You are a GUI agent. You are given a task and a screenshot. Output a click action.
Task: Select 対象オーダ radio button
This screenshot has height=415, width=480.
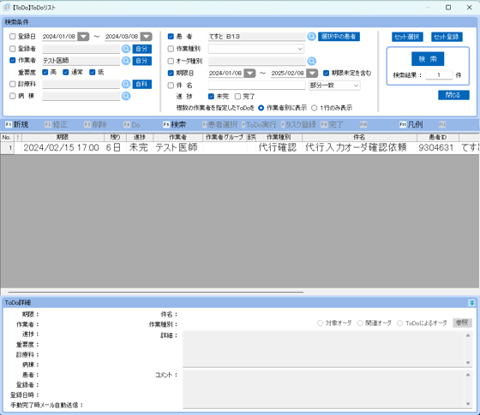tap(320, 323)
